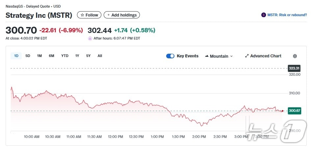Viewport: 311px width, 147px height.
Task: Open chart settings gear icon
Action: point(295,56)
